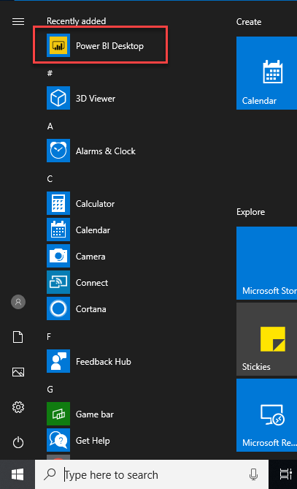Image resolution: width=297 pixels, height=489 pixels.
Task: Open the Calculator app icon
Action: coord(58,203)
